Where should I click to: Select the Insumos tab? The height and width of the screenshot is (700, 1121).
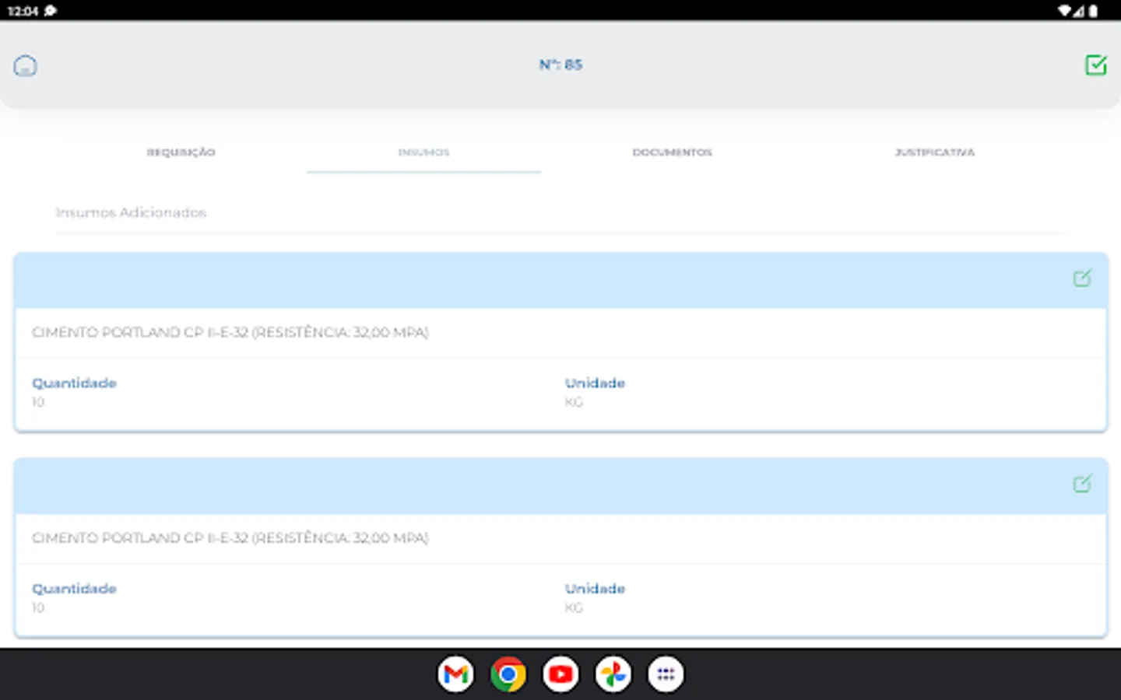point(423,152)
